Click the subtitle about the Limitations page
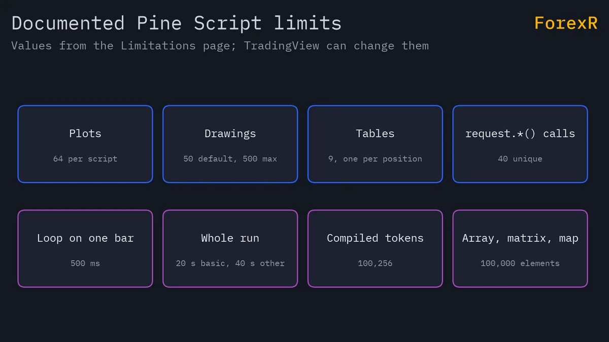The image size is (609, 342). click(220, 46)
